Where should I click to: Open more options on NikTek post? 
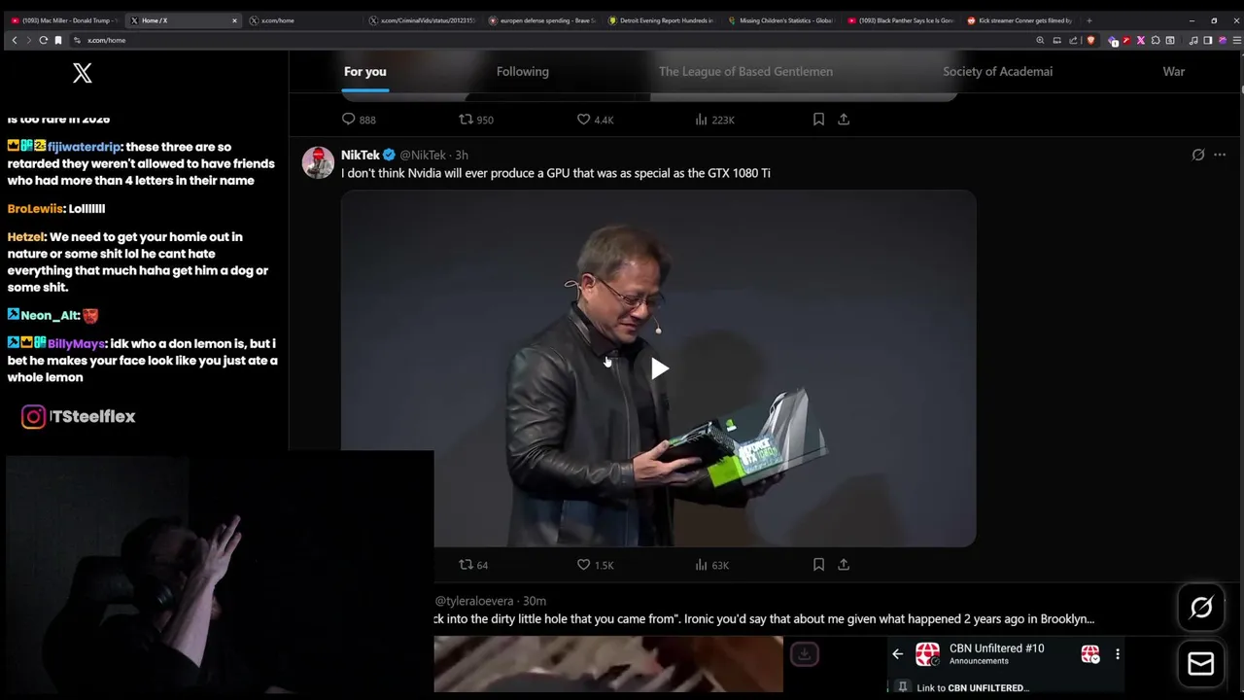[x=1220, y=155]
